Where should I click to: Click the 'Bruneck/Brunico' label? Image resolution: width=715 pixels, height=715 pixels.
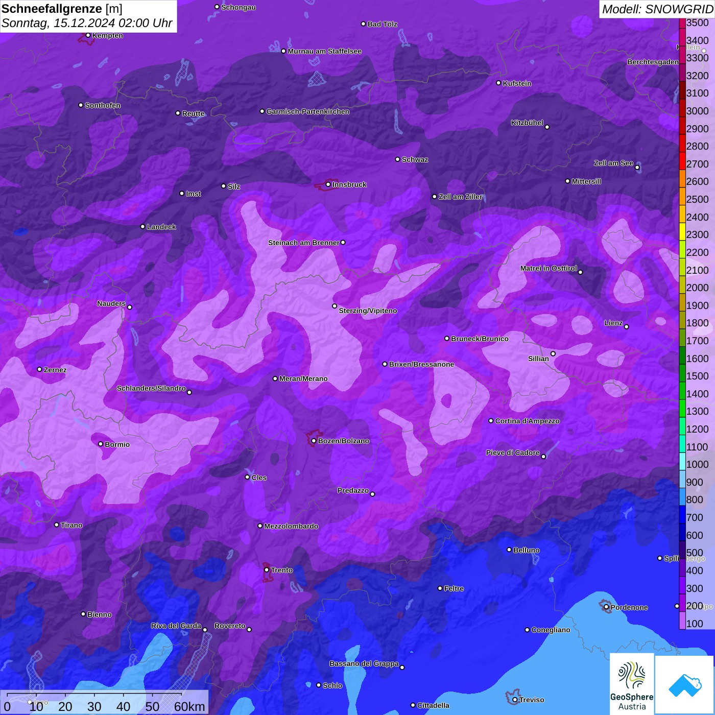[480, 339]
